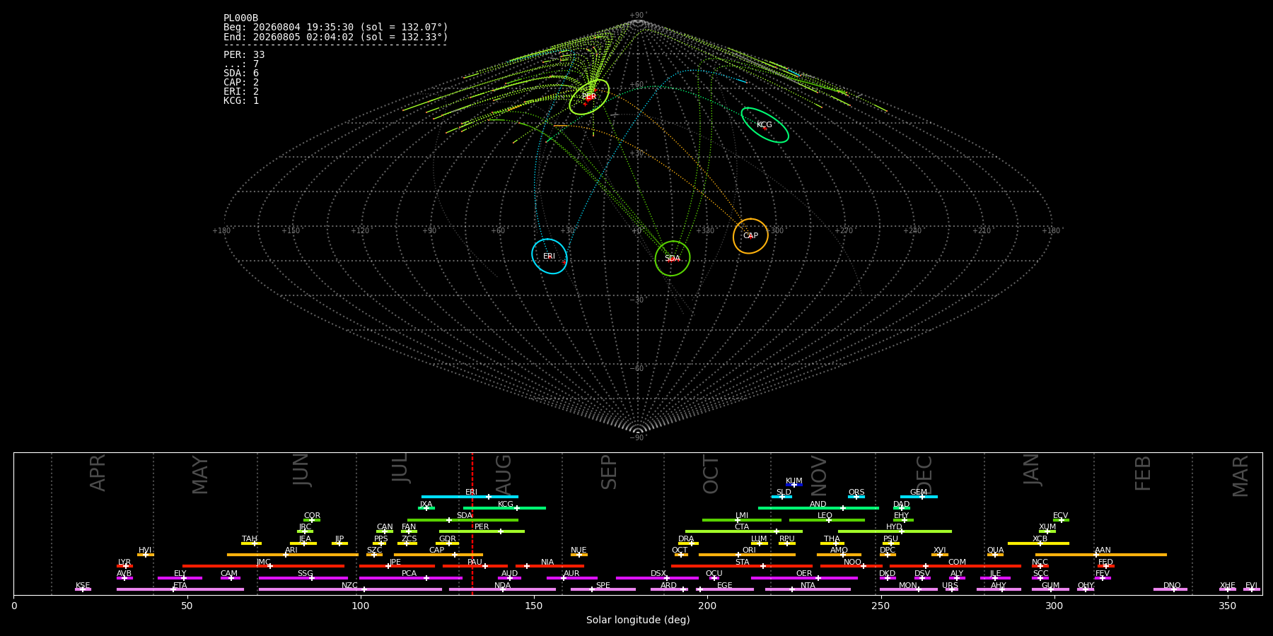Click the PER: 33 count in legend

[x=244, y=55]
